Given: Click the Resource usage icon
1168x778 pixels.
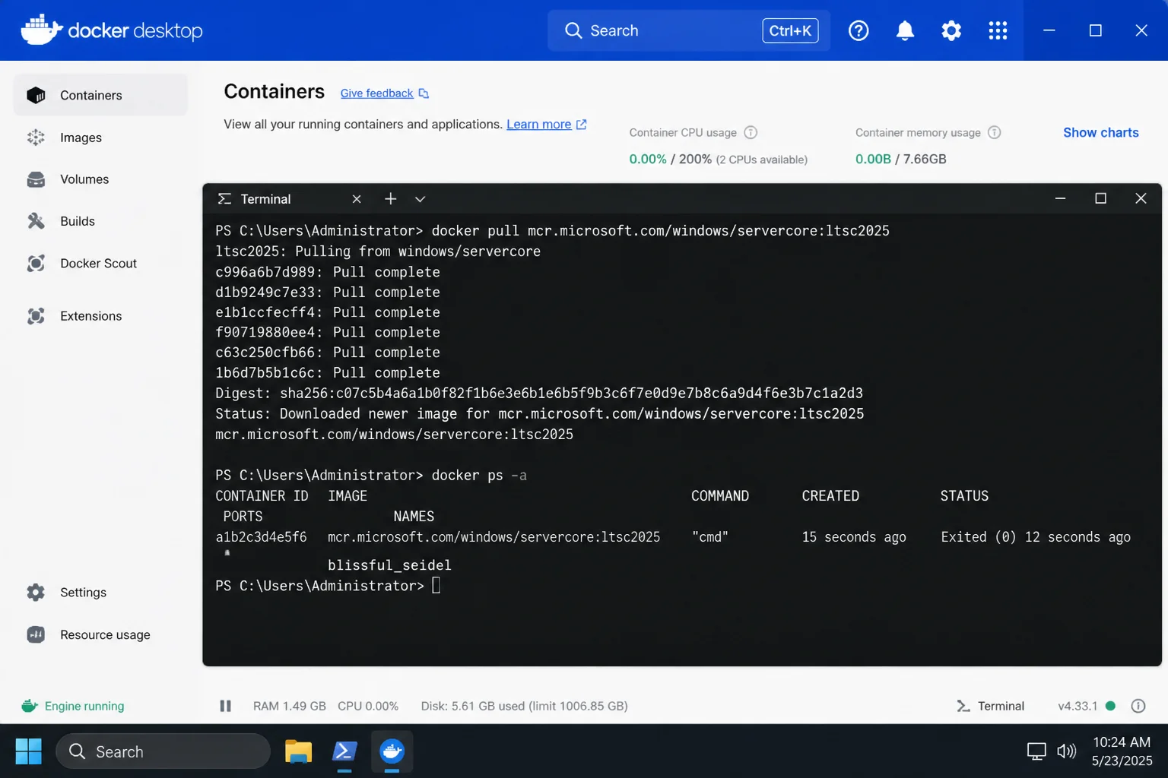Looking at the screenshot, I should [x=36, y=634].
